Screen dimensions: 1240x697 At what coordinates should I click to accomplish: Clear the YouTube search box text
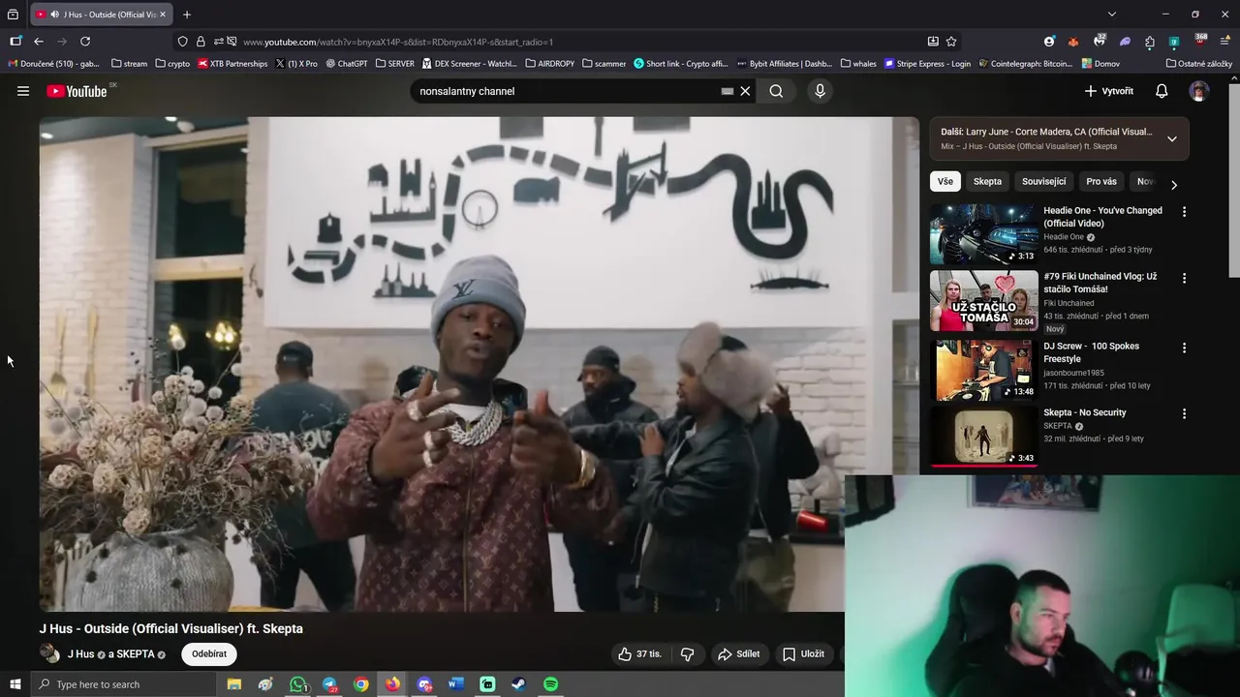745,91
